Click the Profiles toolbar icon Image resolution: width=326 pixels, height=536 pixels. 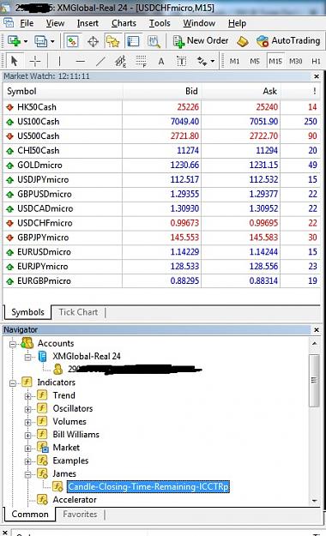coord(40,41)
